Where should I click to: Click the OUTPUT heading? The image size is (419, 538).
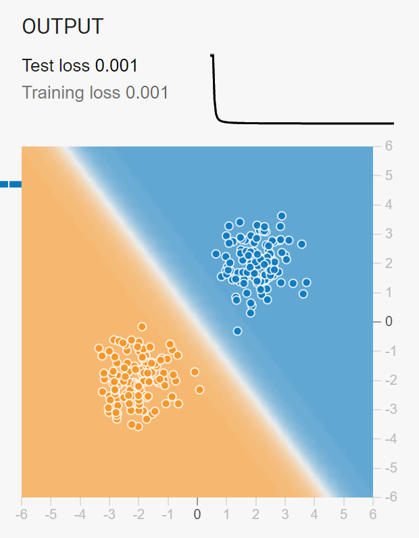pos(63,26)
